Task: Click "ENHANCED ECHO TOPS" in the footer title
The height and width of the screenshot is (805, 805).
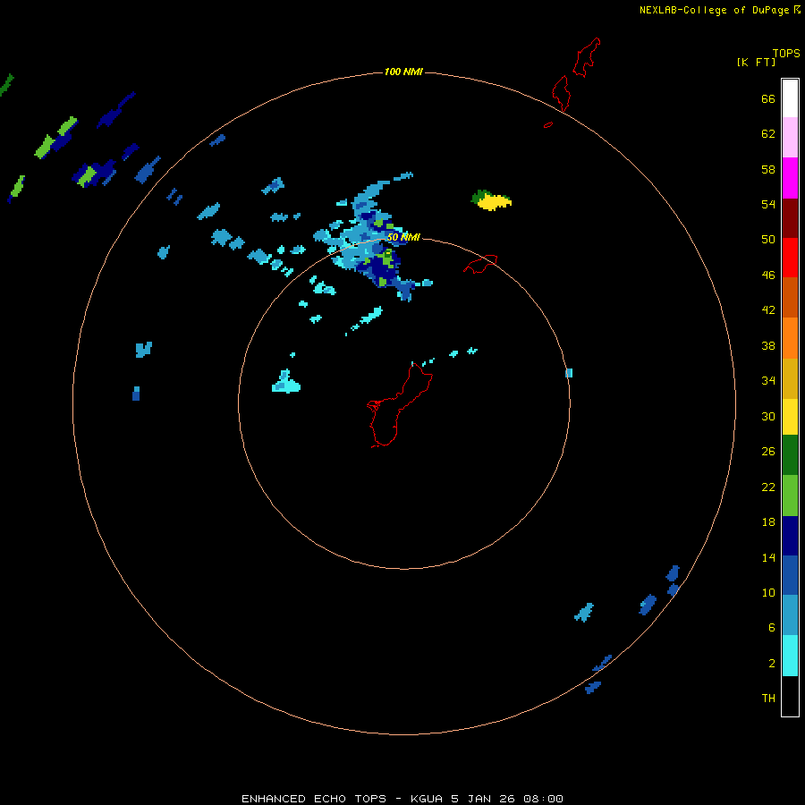Action: pyautogui.click(x=314, y=799)
